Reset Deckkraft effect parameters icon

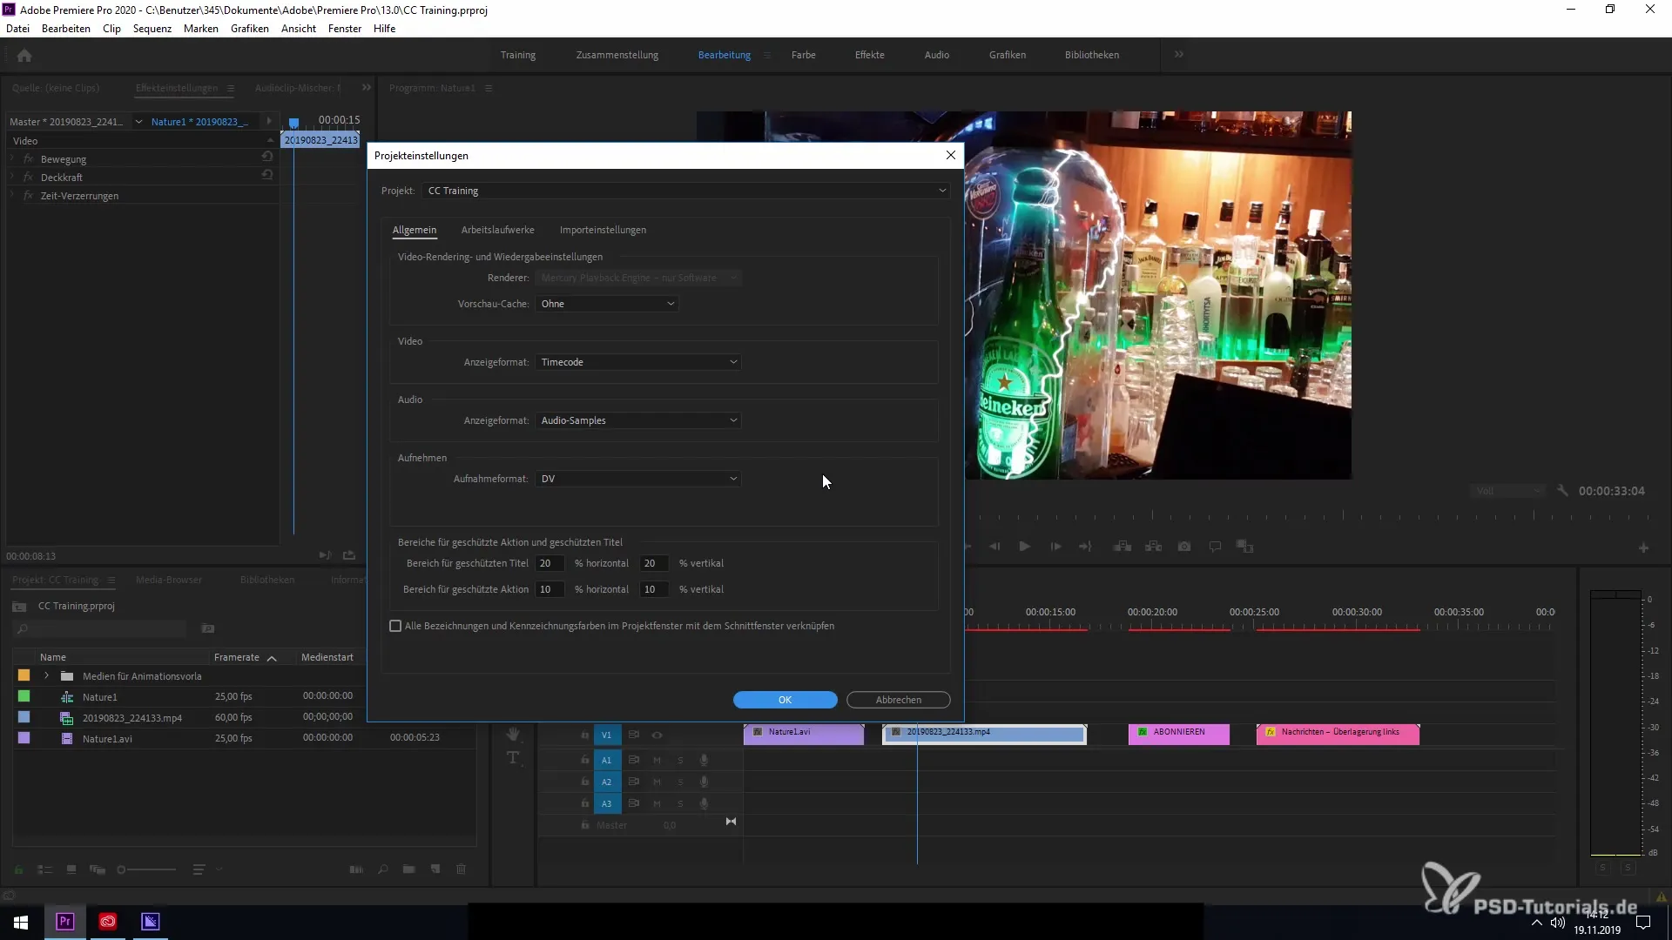click(x=267, y=174)
